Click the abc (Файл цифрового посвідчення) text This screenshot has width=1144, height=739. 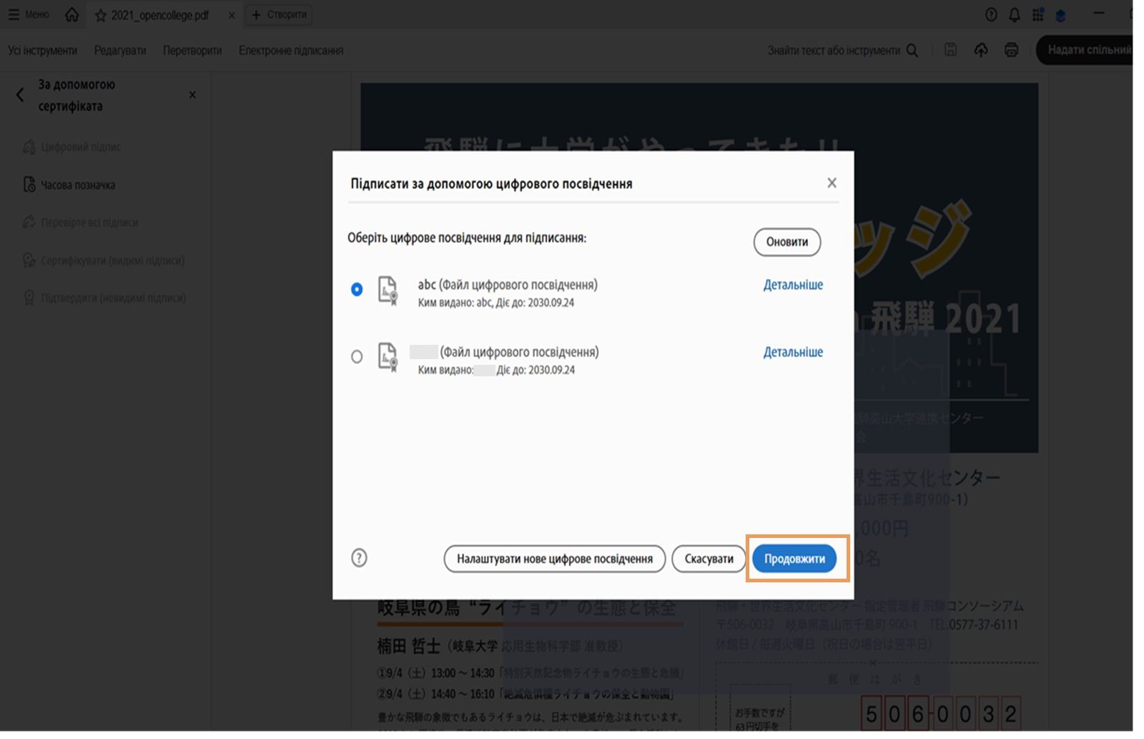tap(508, 285)
